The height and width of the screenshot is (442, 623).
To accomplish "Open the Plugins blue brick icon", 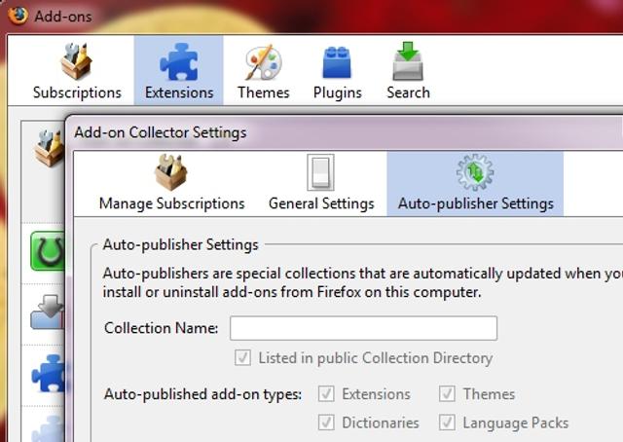I will click(x=337, y=62).
